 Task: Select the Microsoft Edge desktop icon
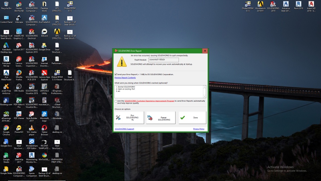[x=44, y=117]
